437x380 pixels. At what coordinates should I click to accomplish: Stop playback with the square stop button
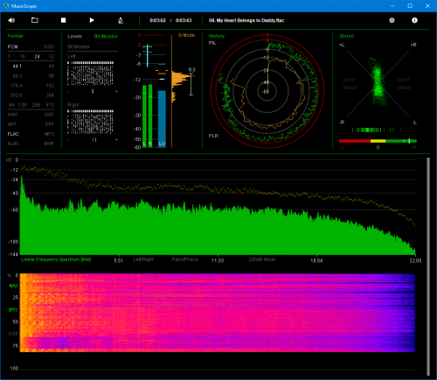(63, 20)
